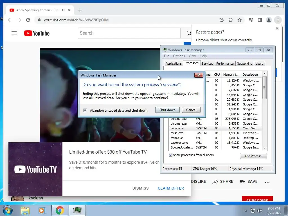The height and width of the screenshot is (216, 288).
Task: Click process list scroll down arrow
Action: (265, 148)
